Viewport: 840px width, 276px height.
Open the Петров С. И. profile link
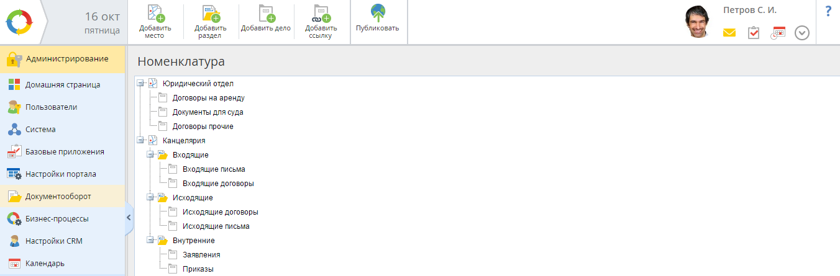(750, 10)
